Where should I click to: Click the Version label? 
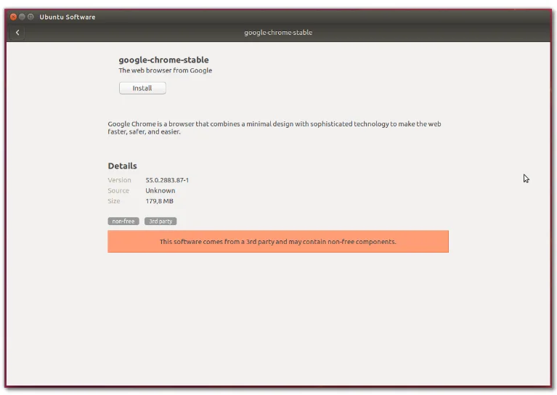[119, 180]
